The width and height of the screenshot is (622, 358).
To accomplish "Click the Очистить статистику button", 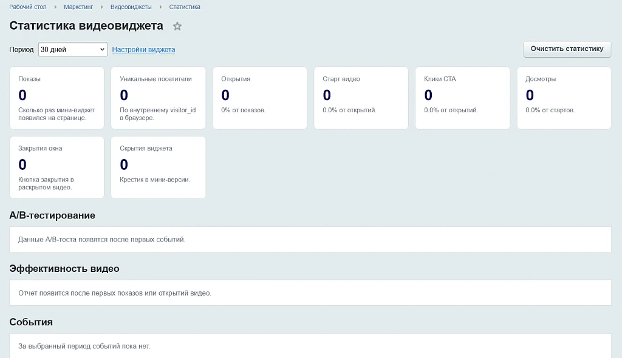I will point(567,49).
